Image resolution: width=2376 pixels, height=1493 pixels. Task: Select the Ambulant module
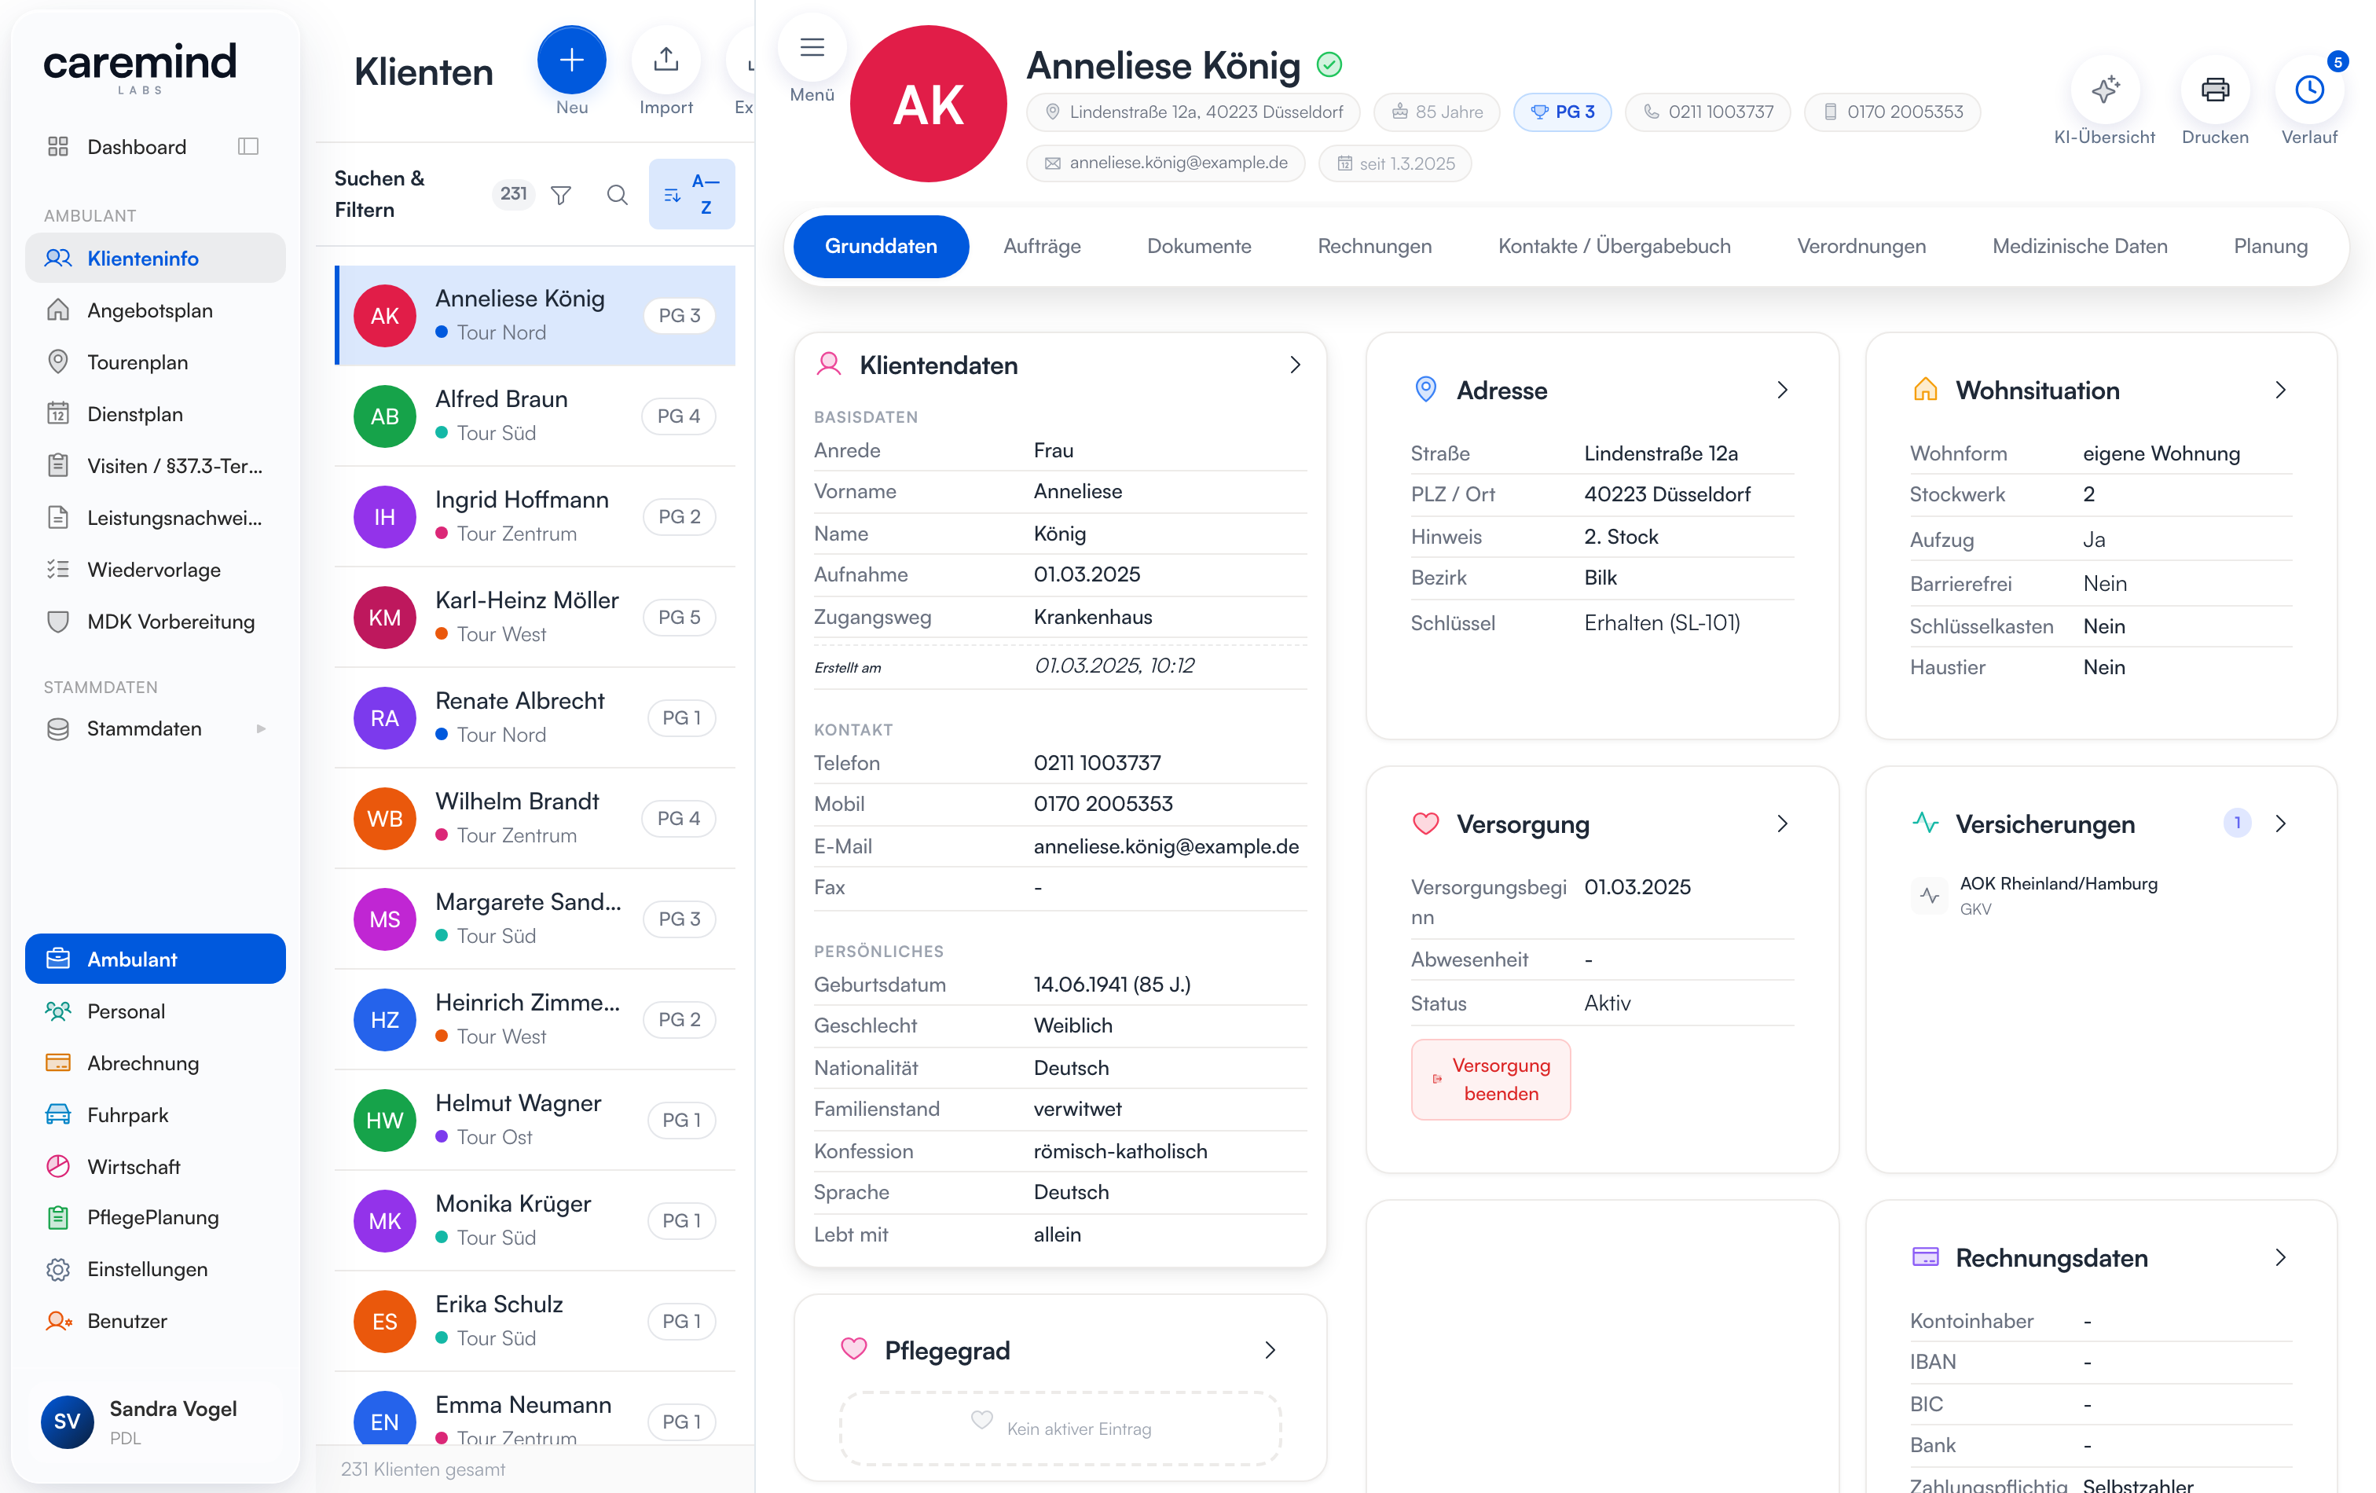[x=156, y=959]
